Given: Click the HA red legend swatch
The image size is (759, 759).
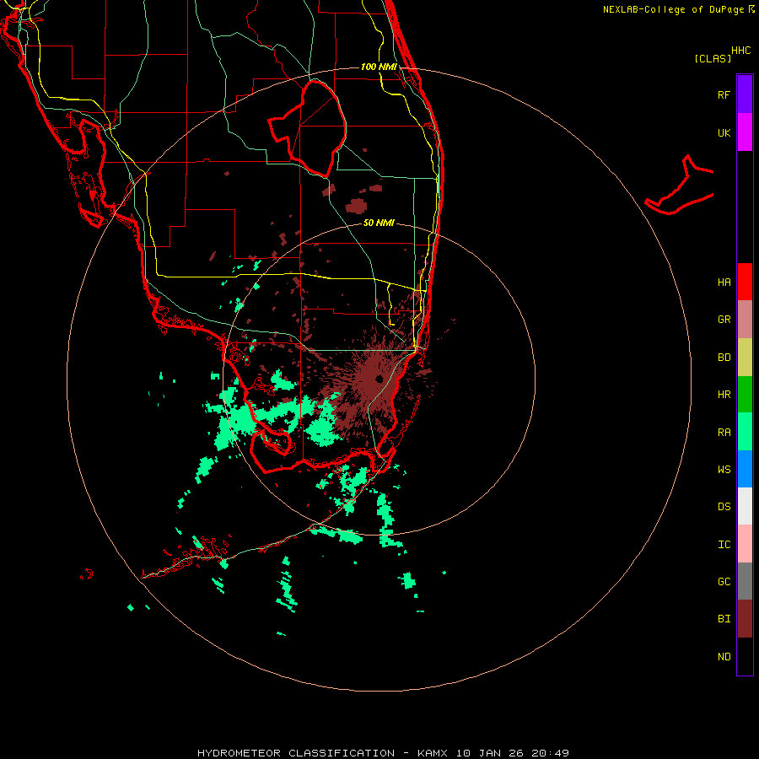Looking at the screenshot, I should click(x=745, y=282).
